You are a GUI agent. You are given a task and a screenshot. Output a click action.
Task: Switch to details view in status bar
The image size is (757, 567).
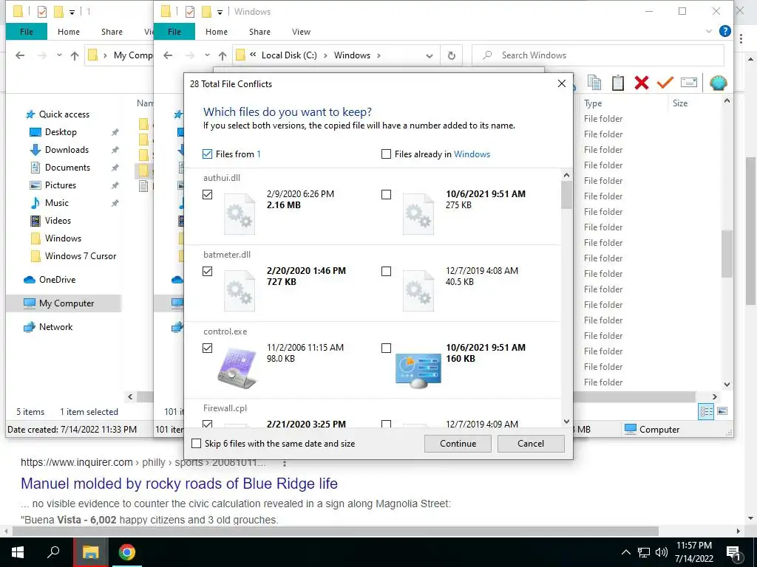[706, 411]
